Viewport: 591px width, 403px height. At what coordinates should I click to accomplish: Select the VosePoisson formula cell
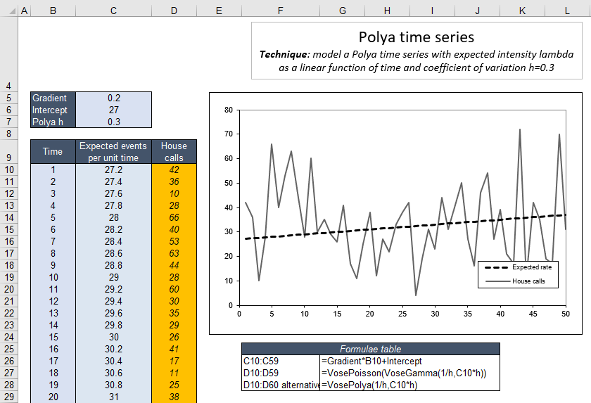[x=409, y=373]
